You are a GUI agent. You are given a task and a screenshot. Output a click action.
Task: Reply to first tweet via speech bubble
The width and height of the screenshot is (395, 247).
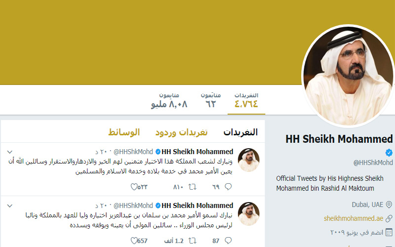click(x=228, y=187)
